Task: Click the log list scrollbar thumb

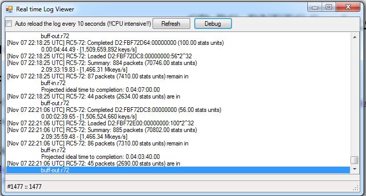Action: [x=355, y=160]
